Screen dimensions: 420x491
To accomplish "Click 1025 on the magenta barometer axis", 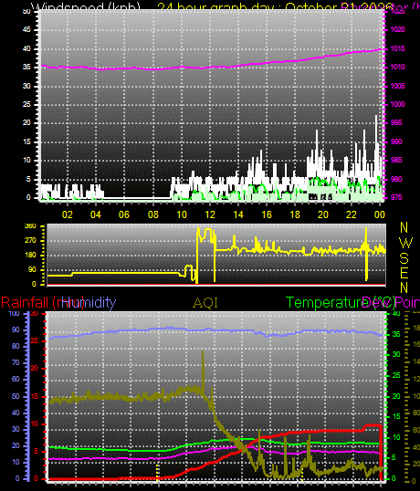I will click(x=397, y=12).
